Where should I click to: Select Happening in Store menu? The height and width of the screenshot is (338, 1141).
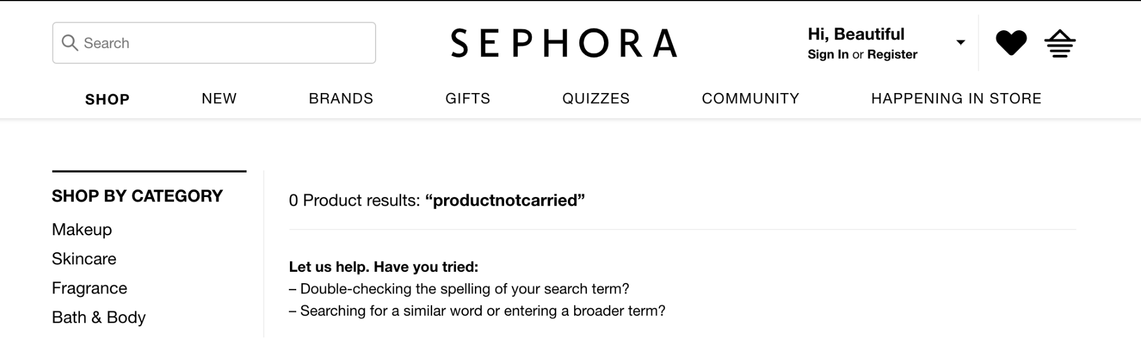(x=956, y=99)
